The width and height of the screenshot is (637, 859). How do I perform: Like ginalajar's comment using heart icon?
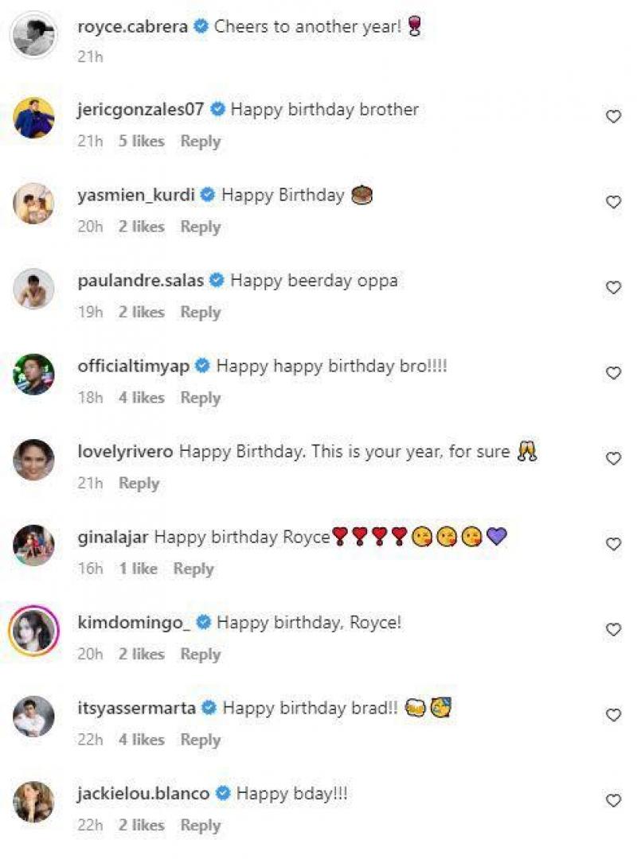[x=613, y=544]
